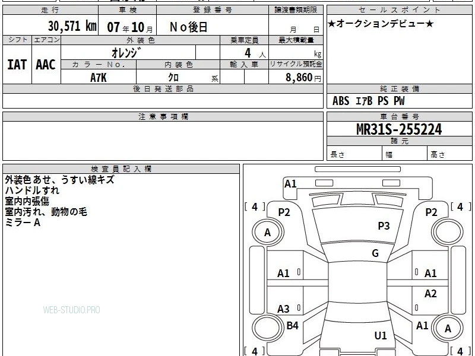Click the kg unit in load cell
The width and height of the screenshot is (475, 356).
pyautogui.click(x=318, y=54)
